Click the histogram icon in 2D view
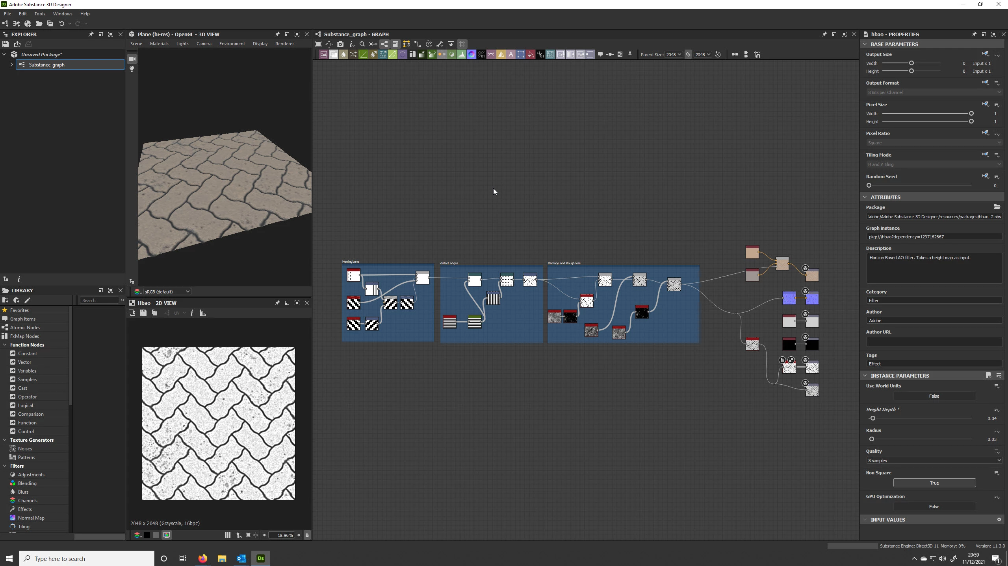The image size is (1008, 566). (203, 313)
